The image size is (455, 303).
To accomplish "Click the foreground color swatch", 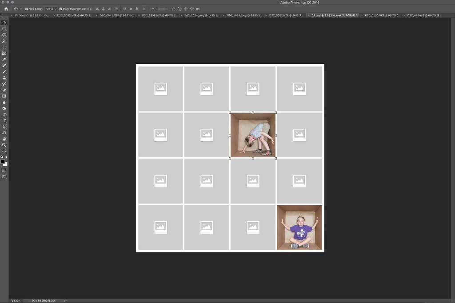I will (3, 161).
